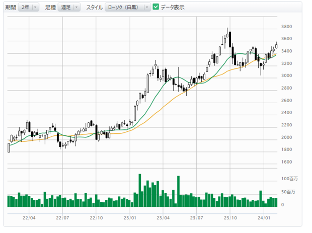
Task: Select the 1600 price axis label
Action: pos(287,162)
